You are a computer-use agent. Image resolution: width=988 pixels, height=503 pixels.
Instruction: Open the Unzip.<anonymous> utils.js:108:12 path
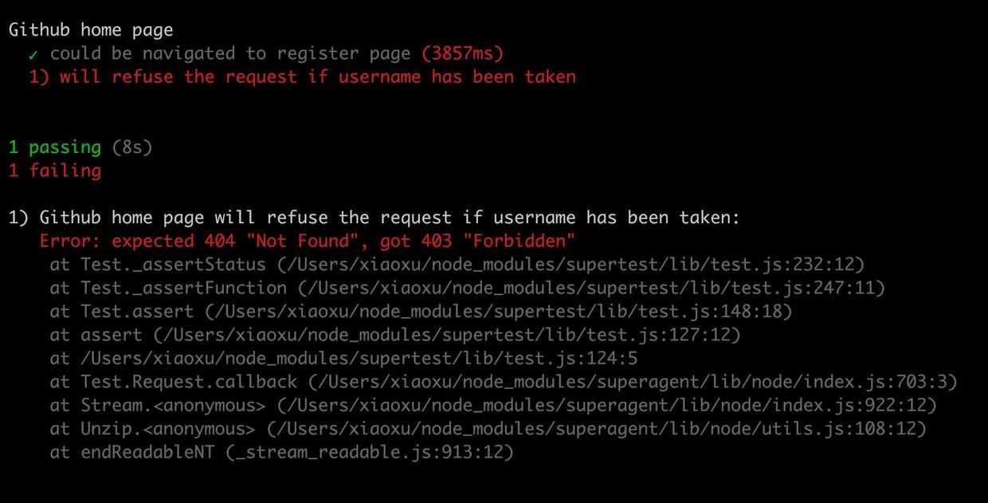tap(596, 429)
